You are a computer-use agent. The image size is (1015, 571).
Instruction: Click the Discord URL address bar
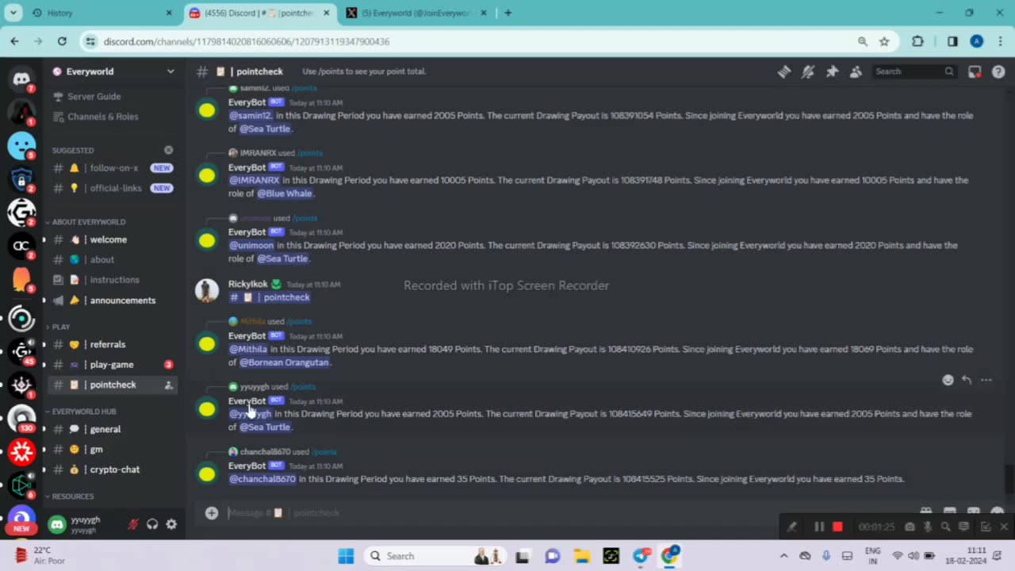pyautogui.click(x=476, y=41)
